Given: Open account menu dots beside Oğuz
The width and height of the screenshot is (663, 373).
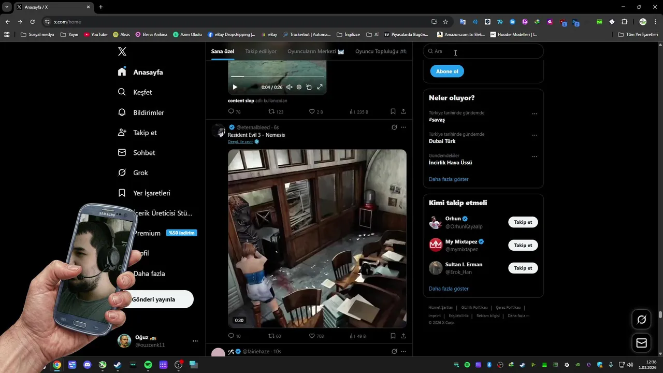Looking at the screenshot, I should point(195,341).
